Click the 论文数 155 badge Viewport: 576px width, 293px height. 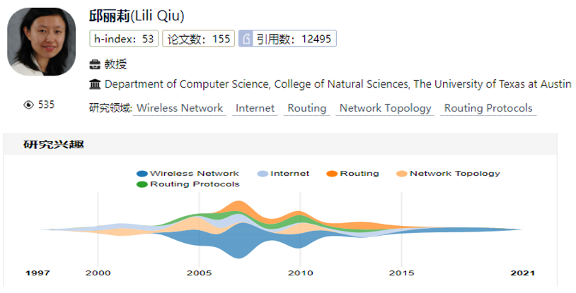click(199, 39)
